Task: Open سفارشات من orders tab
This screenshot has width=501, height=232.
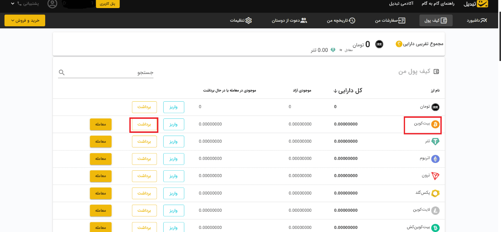Action: (390, 20)
